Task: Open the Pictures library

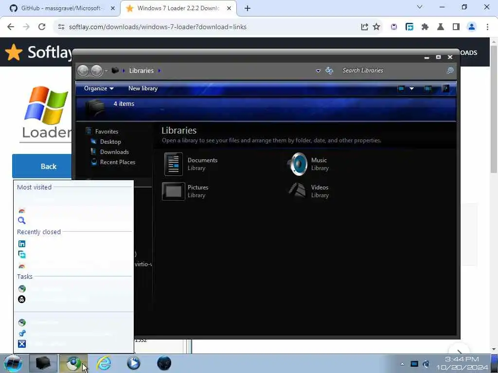Action: coord(186,191)
